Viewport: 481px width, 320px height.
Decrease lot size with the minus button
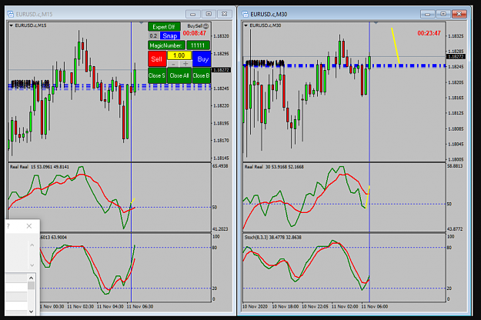pos(173,64)
